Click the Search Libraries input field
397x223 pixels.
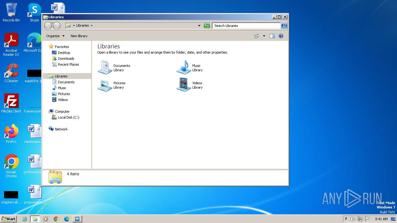tap(247, 26)
